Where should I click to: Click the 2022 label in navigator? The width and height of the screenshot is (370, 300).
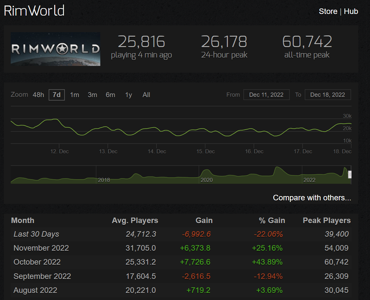(309, 180)
